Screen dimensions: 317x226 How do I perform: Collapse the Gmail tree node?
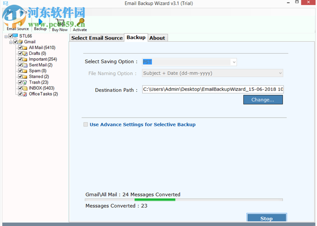11,42
